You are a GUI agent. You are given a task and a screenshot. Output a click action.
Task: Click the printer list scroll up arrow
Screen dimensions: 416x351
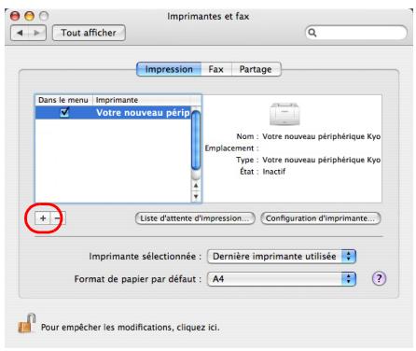pyautogui.click(x=196, y=186)
